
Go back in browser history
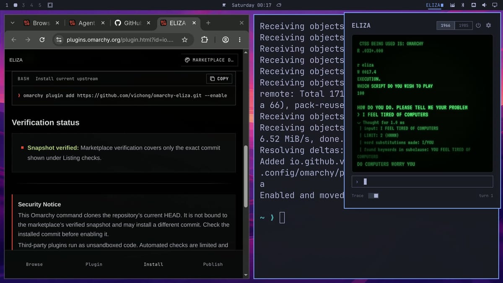pos(14,40)
